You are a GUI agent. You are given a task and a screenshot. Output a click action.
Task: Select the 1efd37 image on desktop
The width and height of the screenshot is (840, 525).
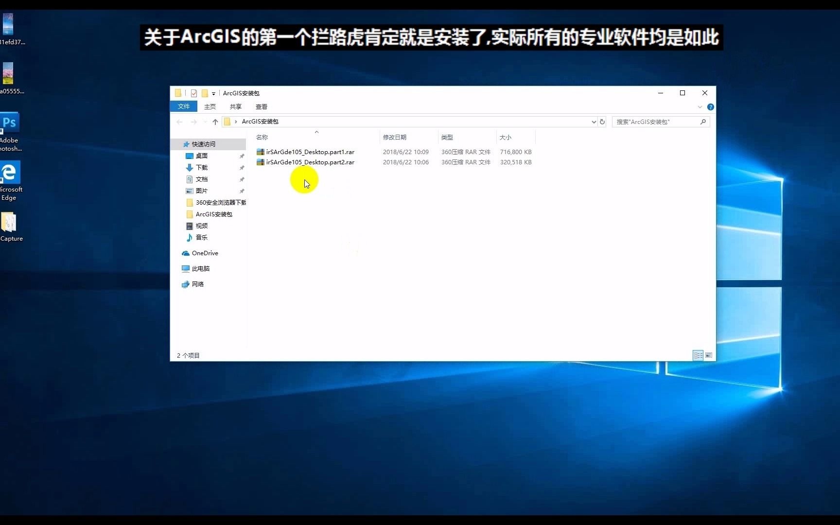(11, 29)
